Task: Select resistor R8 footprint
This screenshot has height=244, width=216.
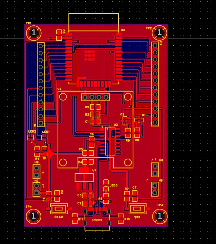Action: point(137,133)
